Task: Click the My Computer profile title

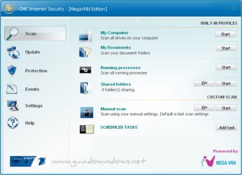Action: [114, 33]
